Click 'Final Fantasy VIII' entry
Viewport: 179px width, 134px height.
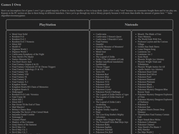coord(20,74)
